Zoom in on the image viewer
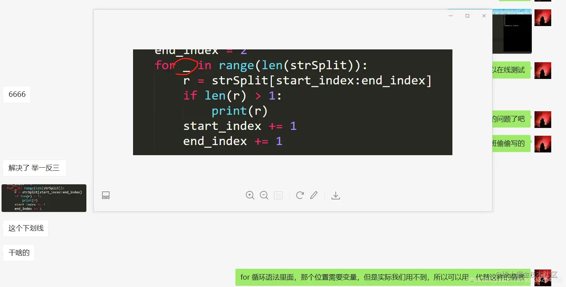 (x=250, y=195)
